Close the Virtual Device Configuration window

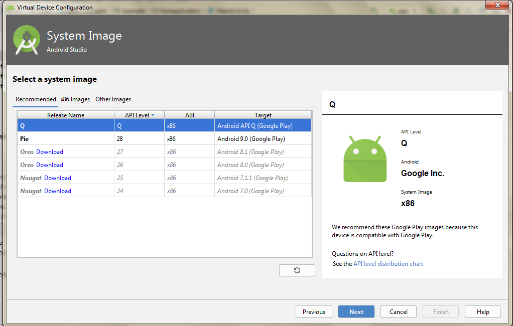[x=497, y=5]
